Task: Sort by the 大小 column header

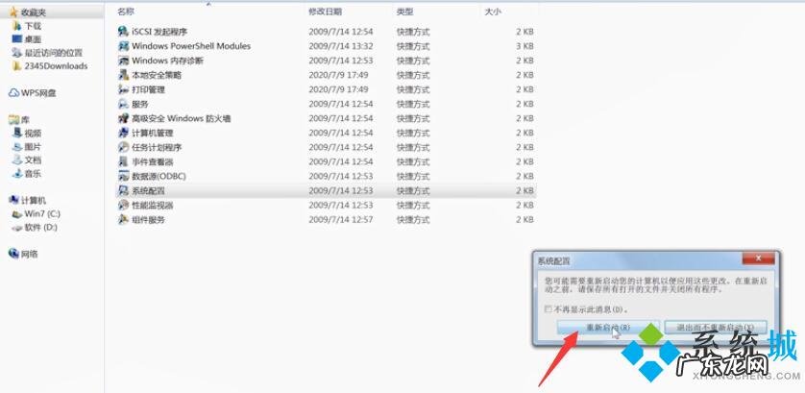Action: click(493, 12)
